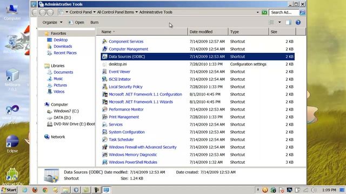The image size is (346, 194).
Task: Open Chrome from the taskbar
Action: 45,190
